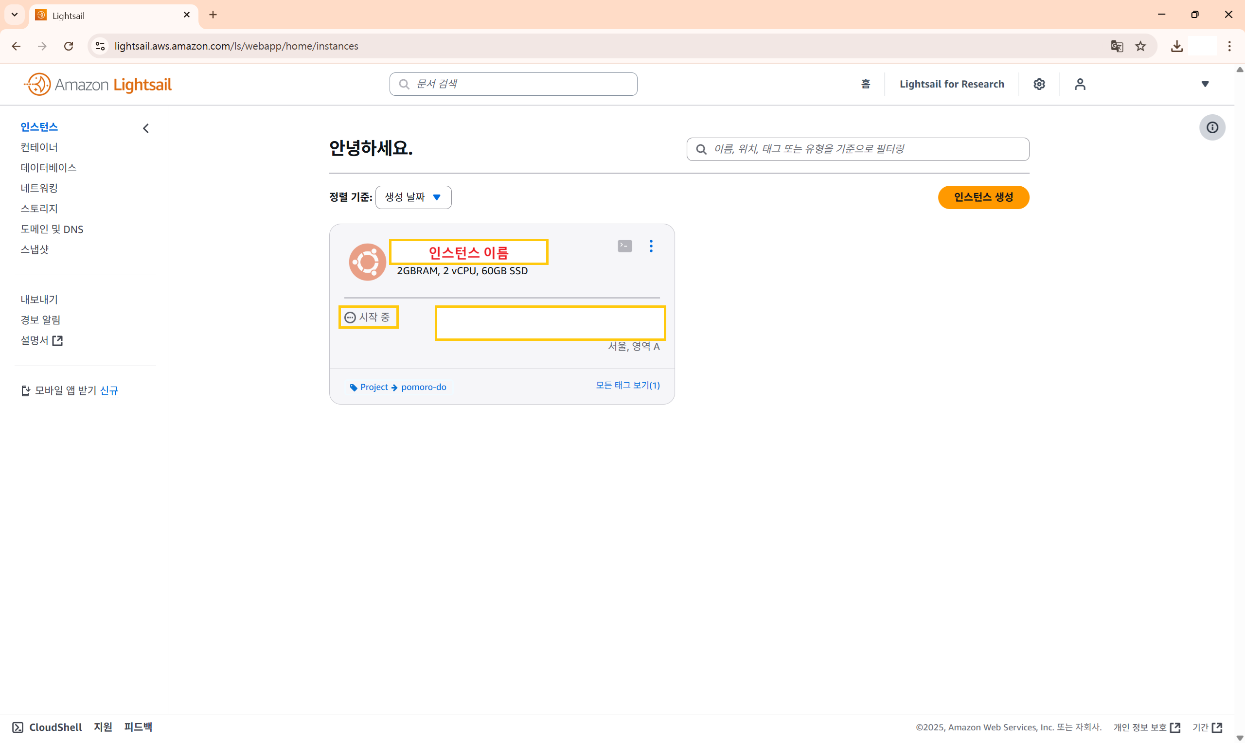Click the pomoro-do project tag

423,387
